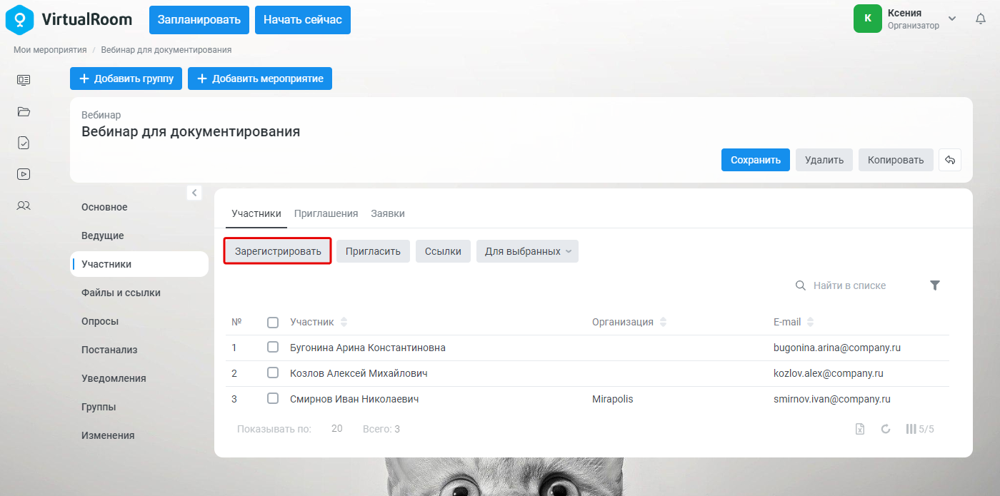
Task: Click the Mirapolis organization cell
Action: [613, 399]
